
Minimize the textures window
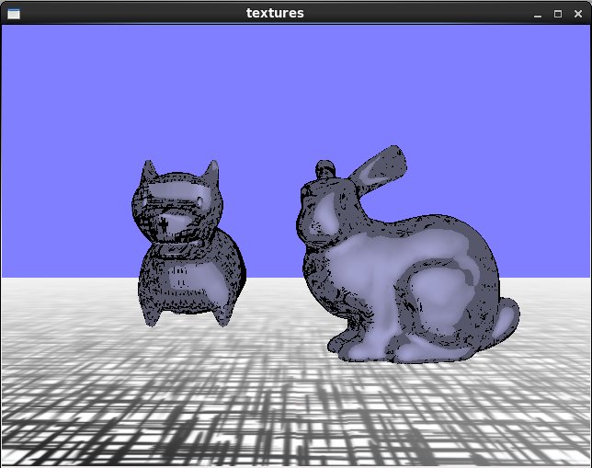click(538, 15)
